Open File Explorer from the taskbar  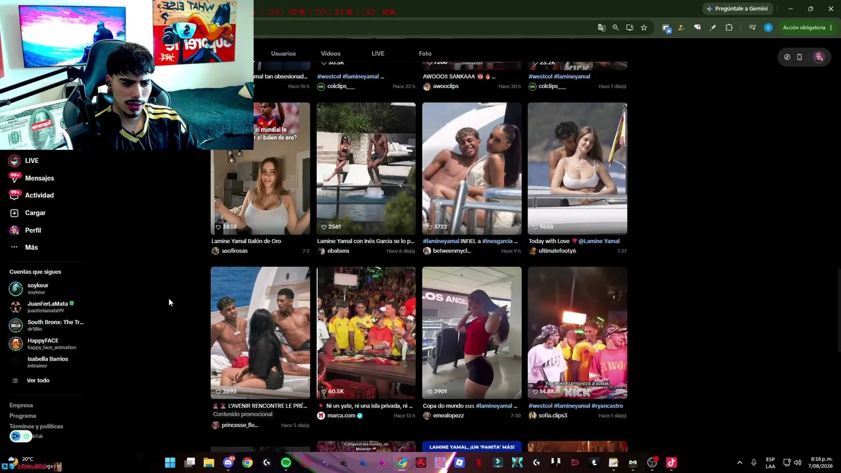coord(209,463)
